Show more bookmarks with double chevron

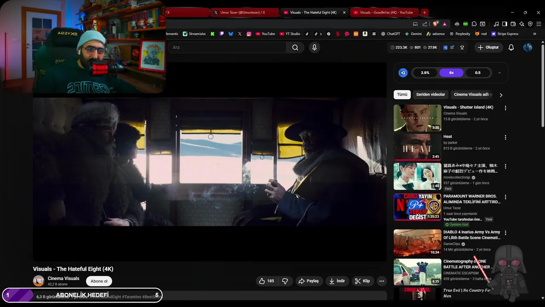[534, 34]
